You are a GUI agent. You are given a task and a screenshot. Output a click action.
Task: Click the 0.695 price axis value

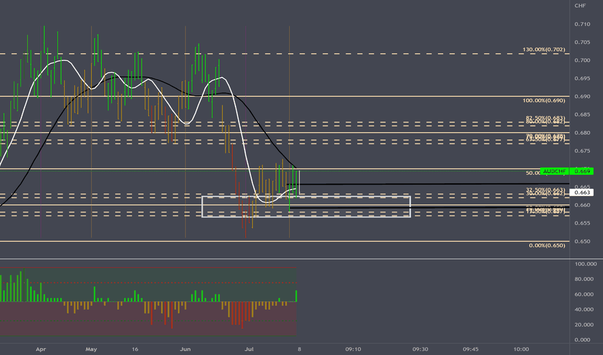click(582, 78)
